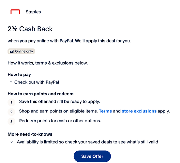Click the How to pay heading
The height and width of the screenshot is (163, 180).
coord(19,75)
